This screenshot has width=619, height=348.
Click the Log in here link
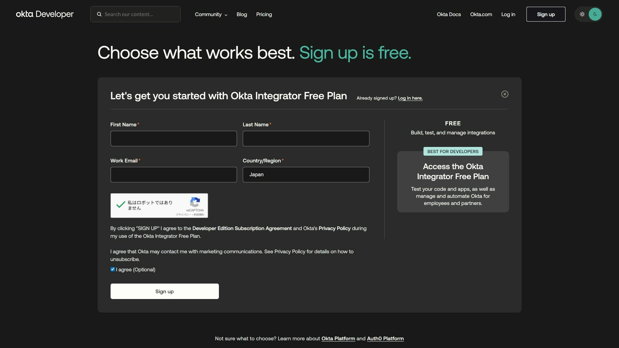pos(410,98)
